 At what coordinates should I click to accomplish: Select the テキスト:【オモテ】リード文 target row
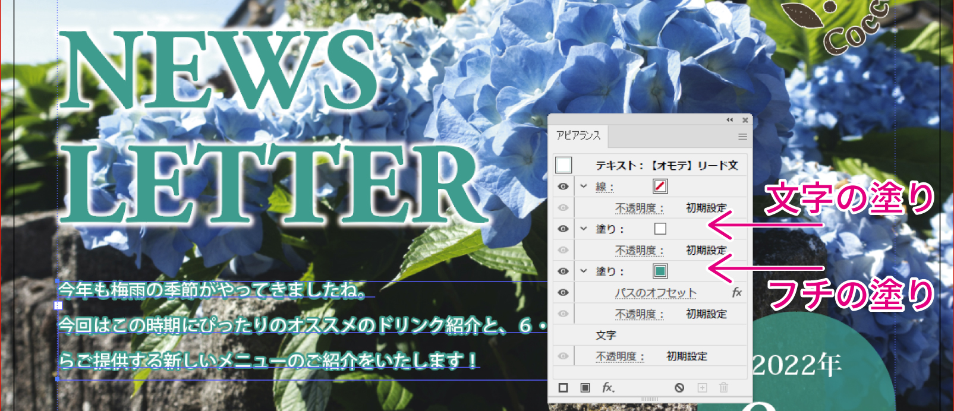pos(650,165)
